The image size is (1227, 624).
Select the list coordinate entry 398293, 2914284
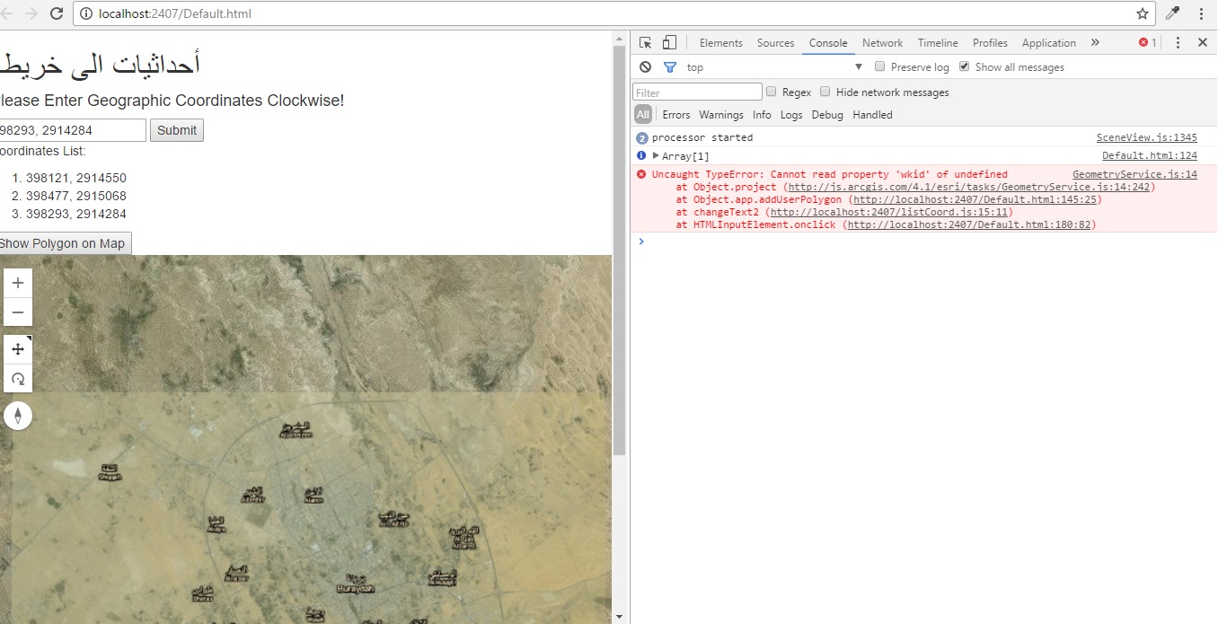tap(76, 214)
